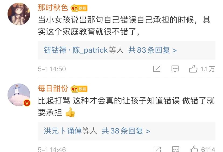
Task: Tap the orange V verified badge
Action: click(x=27, y=103)
